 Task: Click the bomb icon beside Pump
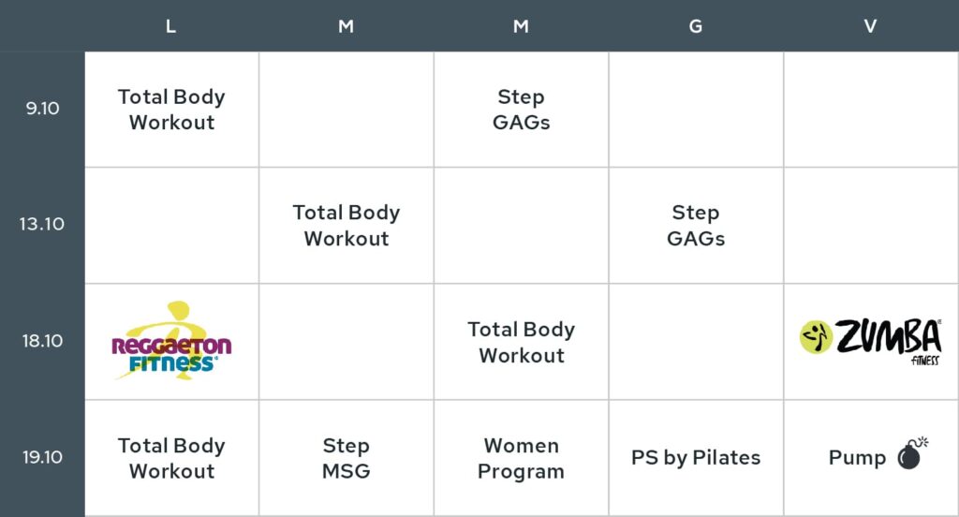coord(912,454)
